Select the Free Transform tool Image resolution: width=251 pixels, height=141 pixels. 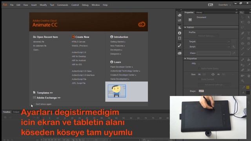243,22
